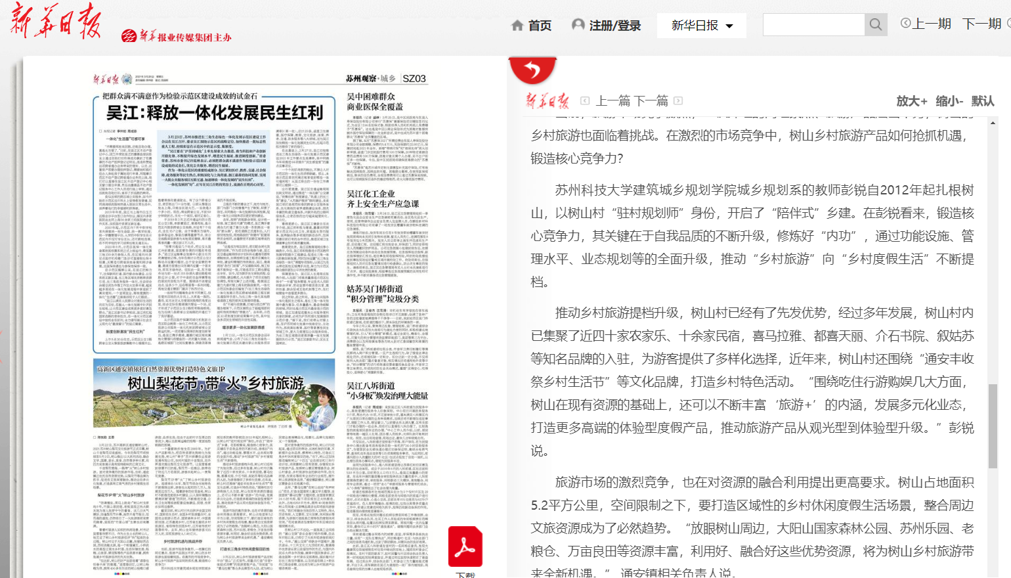Reset text size with 默认

983,101
